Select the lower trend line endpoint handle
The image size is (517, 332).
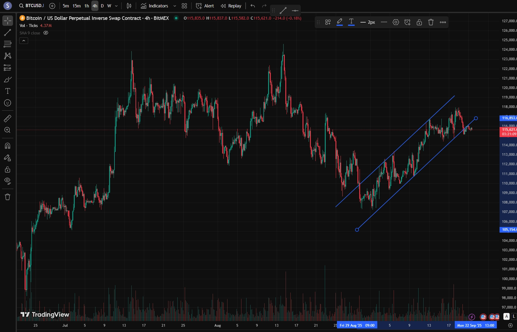(x=357, y=230)
